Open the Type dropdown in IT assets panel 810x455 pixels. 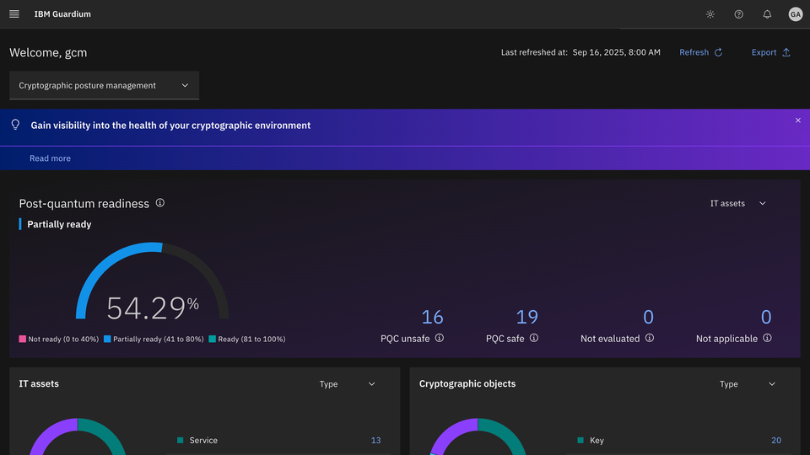tap(347, 384)
